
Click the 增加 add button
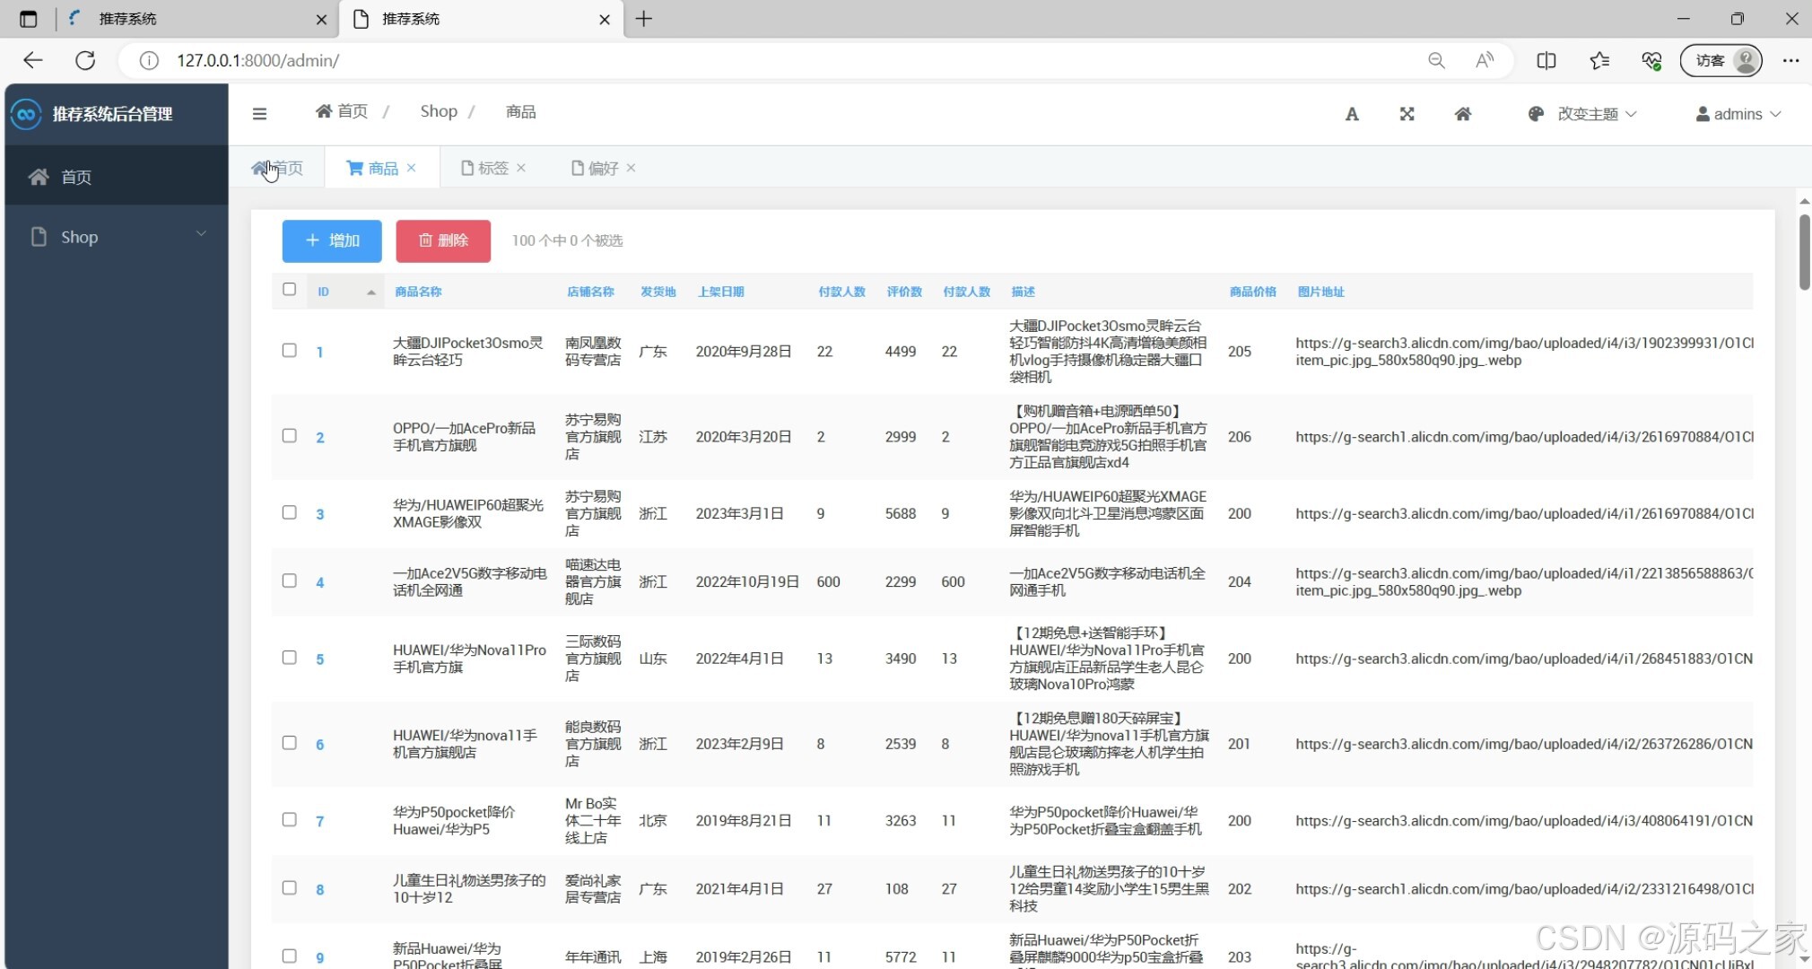pyautogui.click(x=332, y=240)
